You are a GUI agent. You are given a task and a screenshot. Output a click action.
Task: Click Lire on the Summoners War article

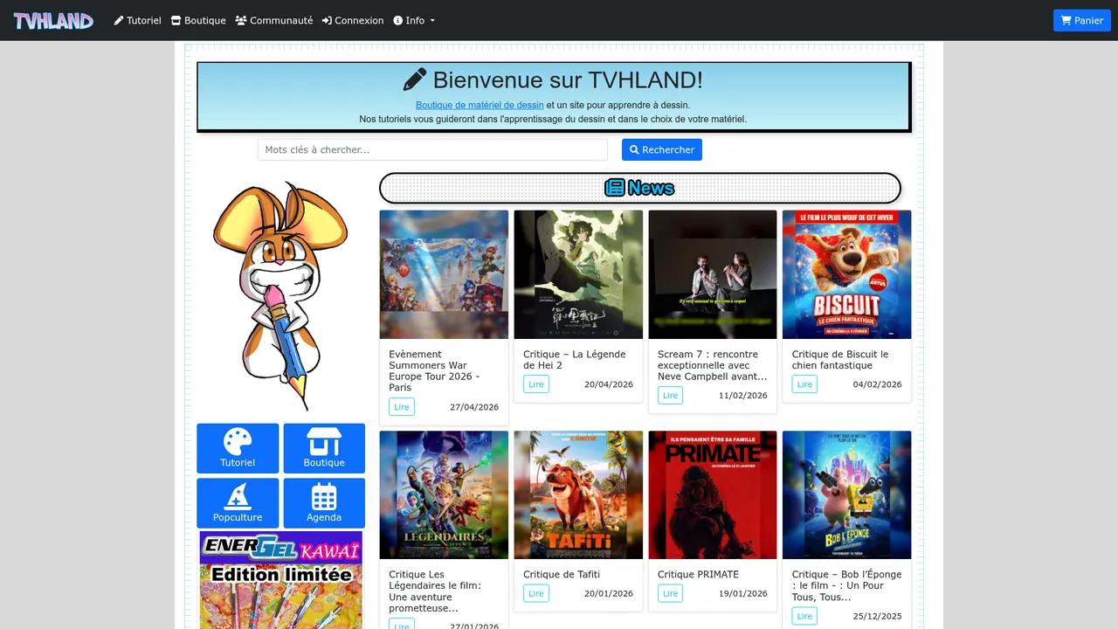tap(402, 407)
